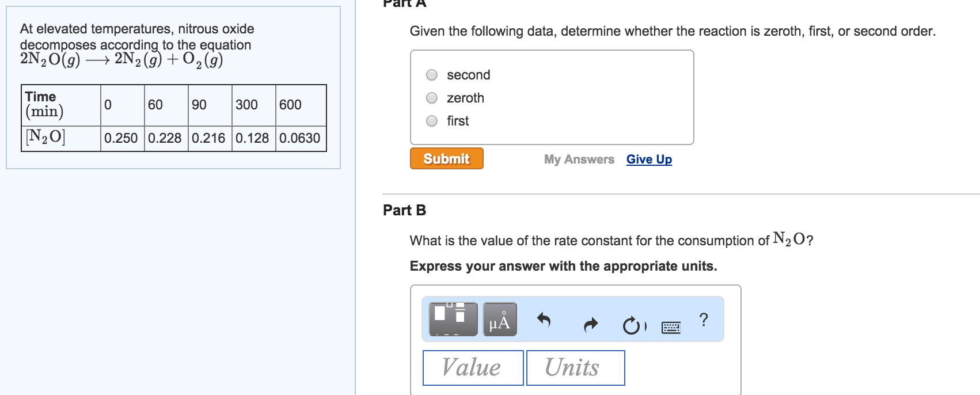Click the Time (min) row header
The width and height of the screenshot is (980, 395).
[x=60, y=105]
